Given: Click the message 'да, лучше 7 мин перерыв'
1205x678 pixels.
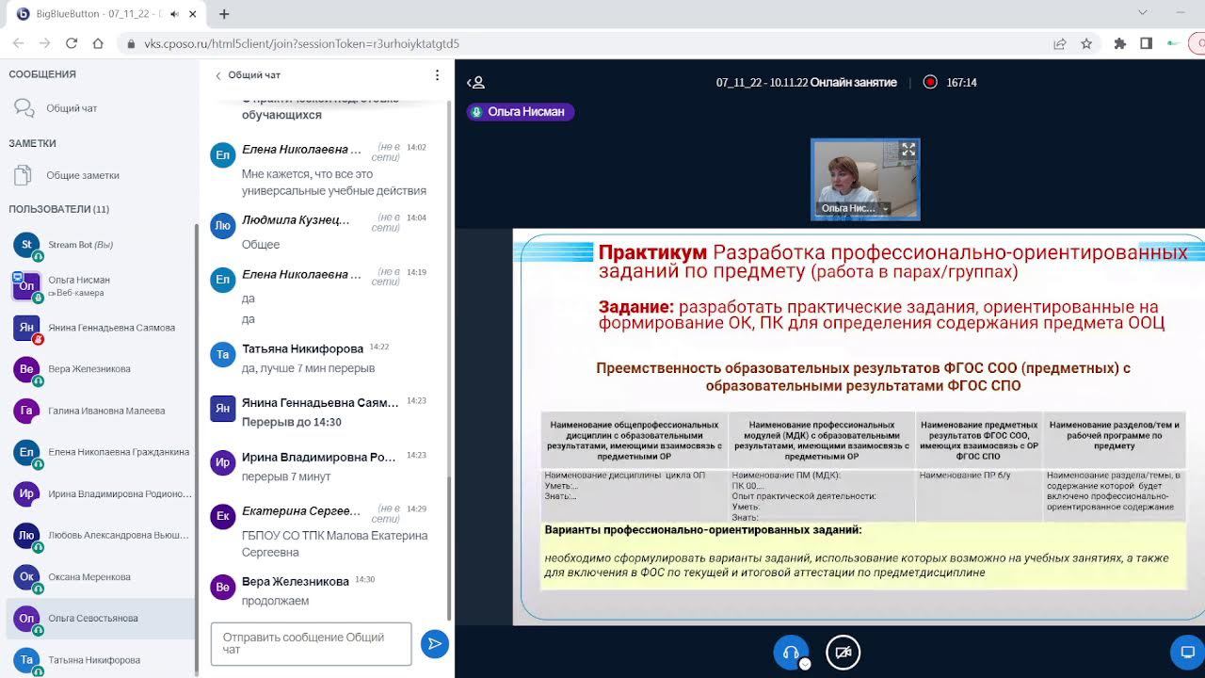Looking at the screenshot, I should click(308, 368).
